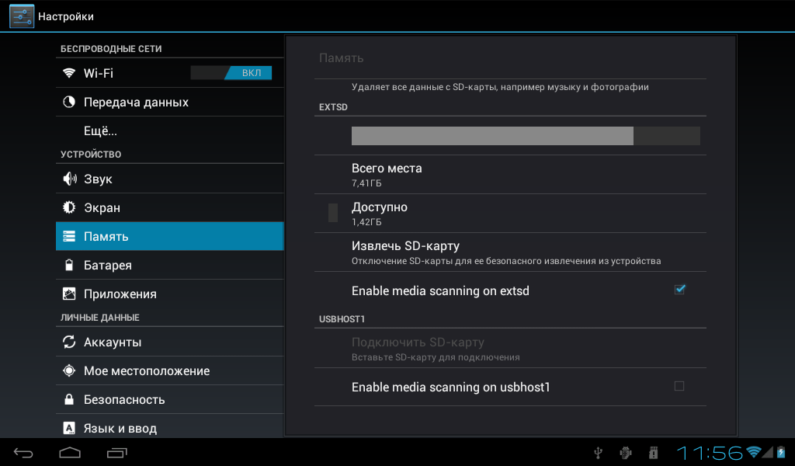
Task: Tap Извлечь SD-карту to unmount card
Action: click(510, 252)
